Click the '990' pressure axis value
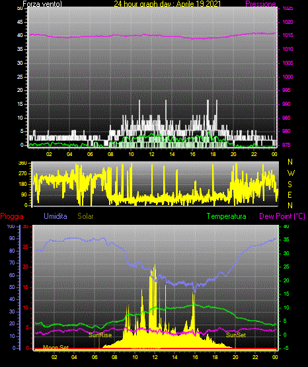The image size is (308, 367). tap(286, 104)
